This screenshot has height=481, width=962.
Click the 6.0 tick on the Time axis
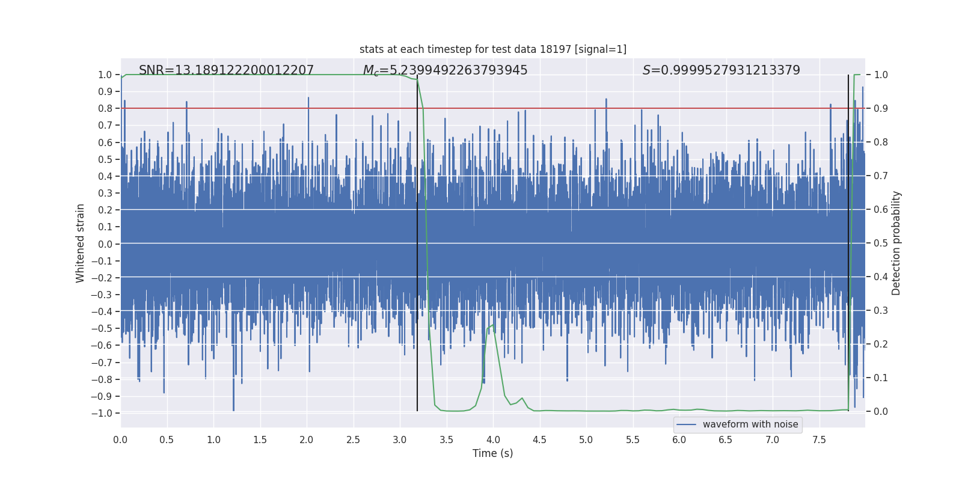679,440
